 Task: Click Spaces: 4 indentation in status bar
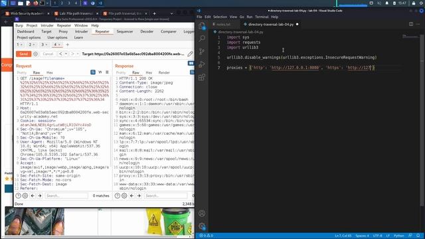362,236
